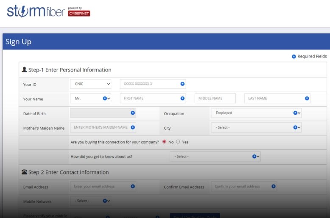Open the CNIC ID type dropdown
Screen dimensions: 330x218
point(90,84)
